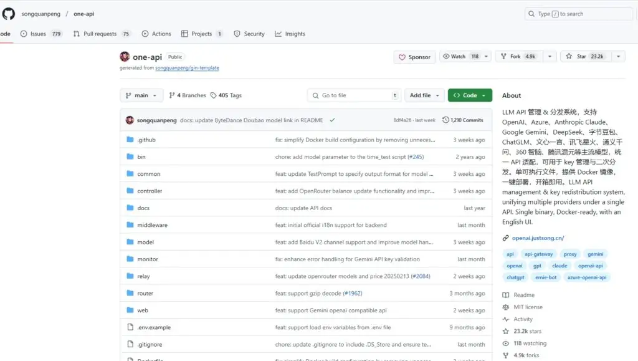Open the Add file dropdown
Screen dimensions: 638x361
(x=424, y=95)
